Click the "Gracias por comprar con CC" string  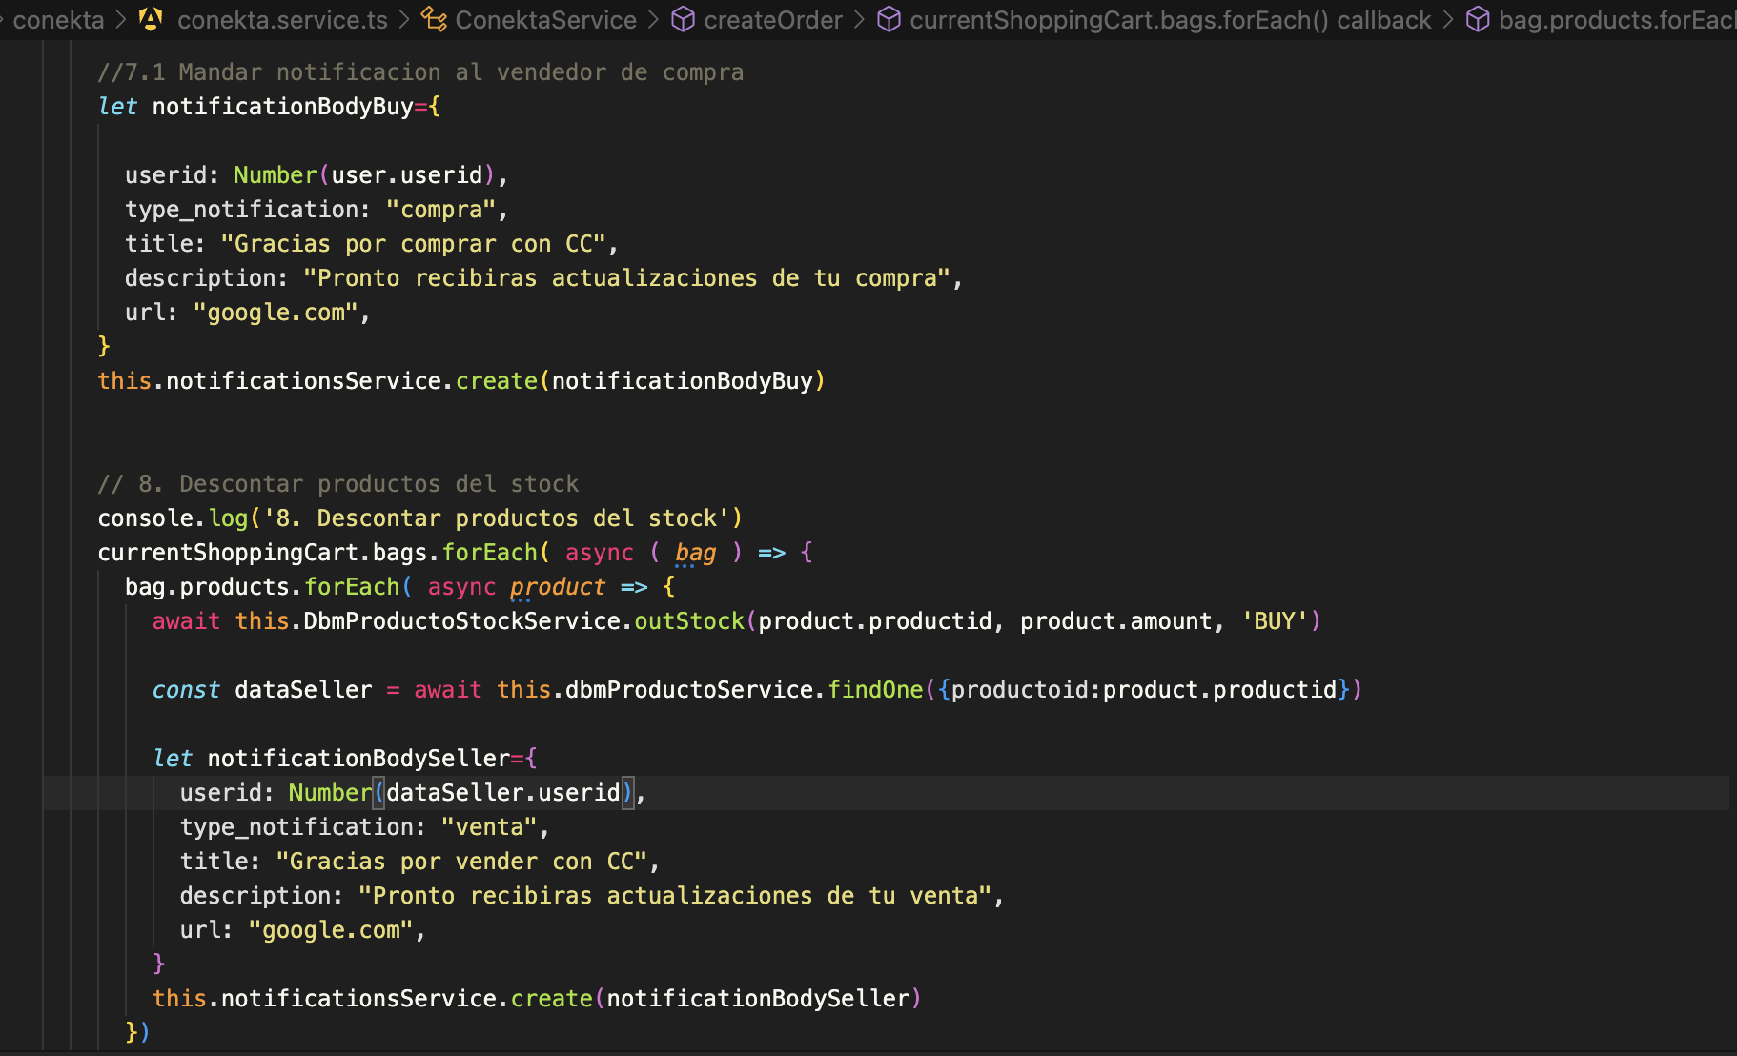414,244
